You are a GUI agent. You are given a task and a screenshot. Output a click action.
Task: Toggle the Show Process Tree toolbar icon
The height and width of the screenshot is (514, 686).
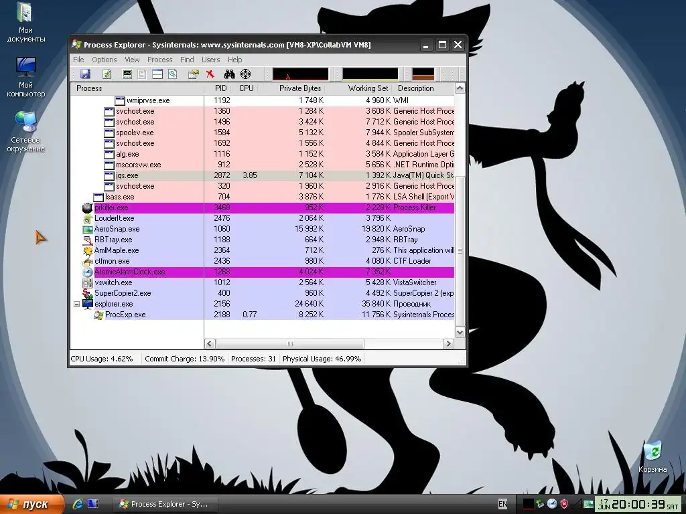[142, 74]
